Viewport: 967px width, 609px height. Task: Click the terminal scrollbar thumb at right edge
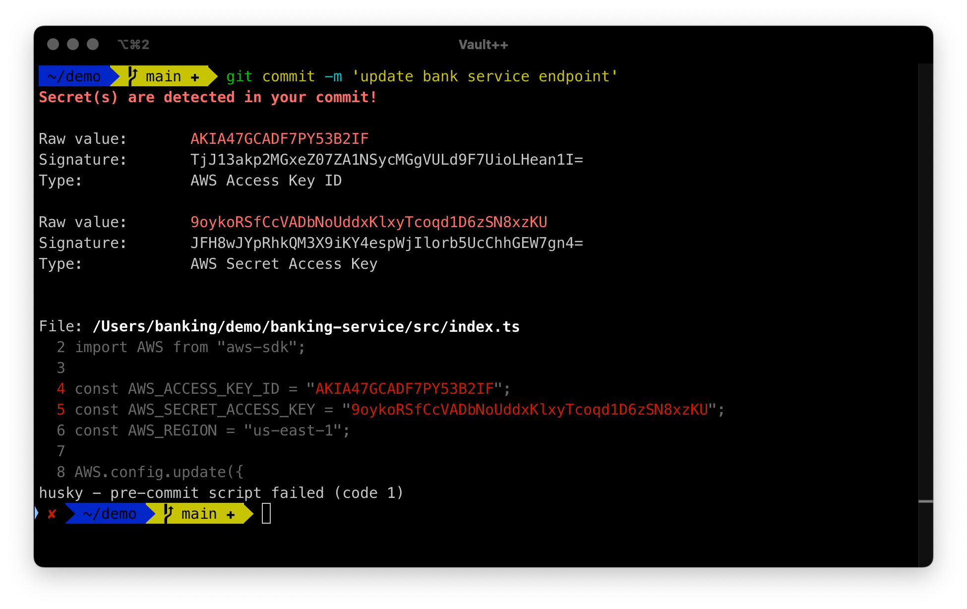coord(925,502)
